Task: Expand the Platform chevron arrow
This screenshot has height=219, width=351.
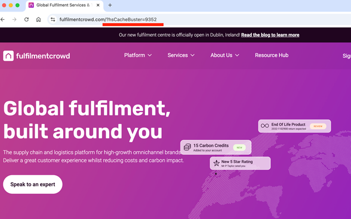Action: point(150,55)
